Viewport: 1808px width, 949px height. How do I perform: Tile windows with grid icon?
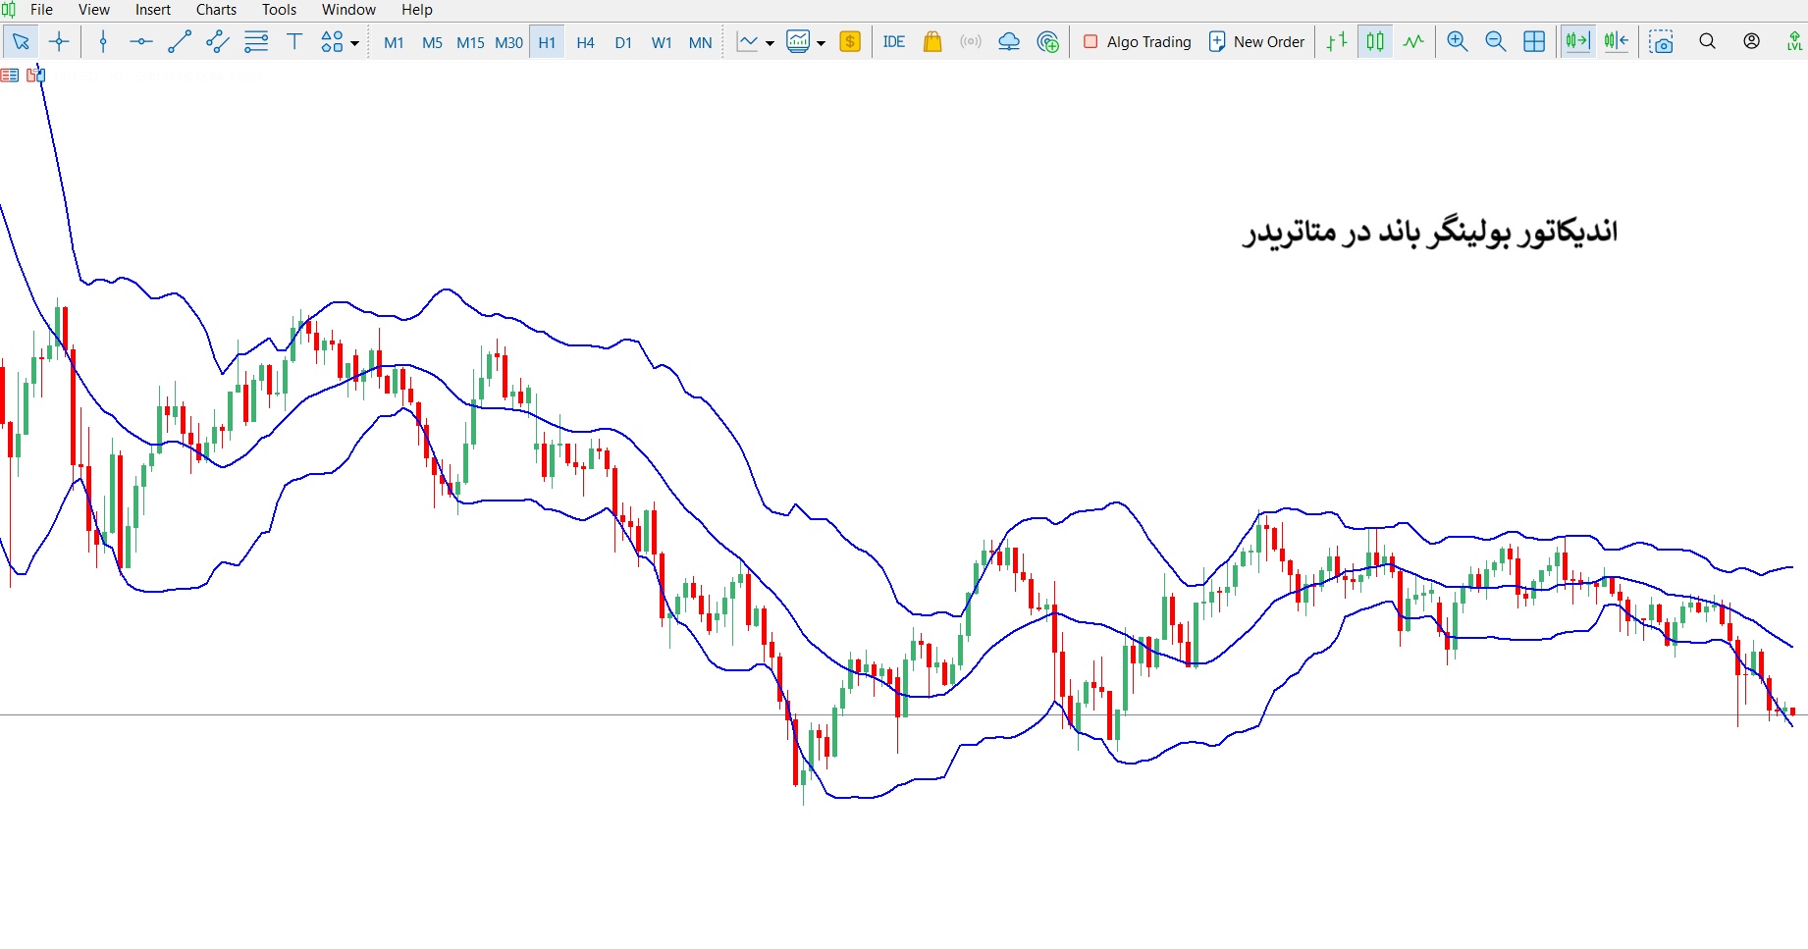click(x=1534, y=42)
